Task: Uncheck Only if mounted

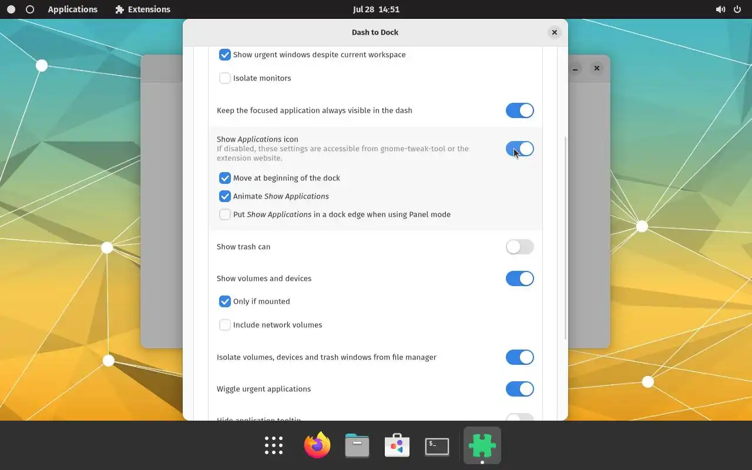Action: click(224, 301)
